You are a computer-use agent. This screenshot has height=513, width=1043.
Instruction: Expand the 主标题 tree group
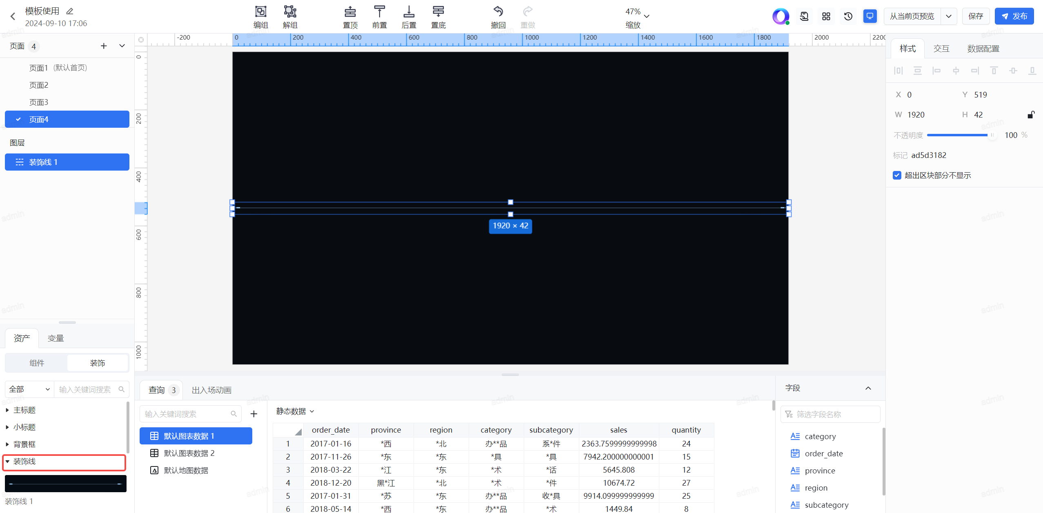click(7, 410)
